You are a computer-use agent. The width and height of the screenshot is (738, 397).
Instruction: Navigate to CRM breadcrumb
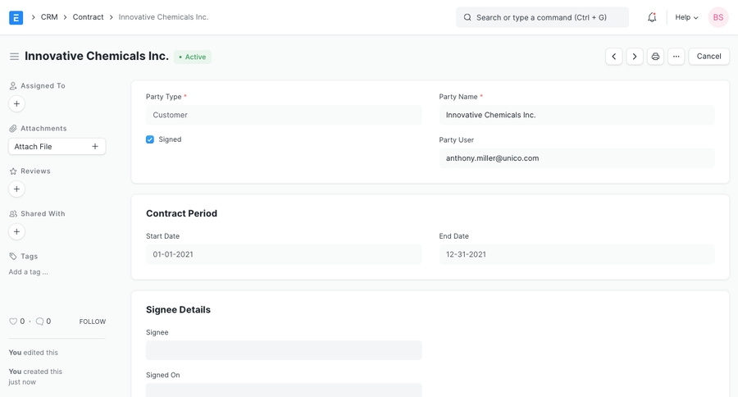49,17
